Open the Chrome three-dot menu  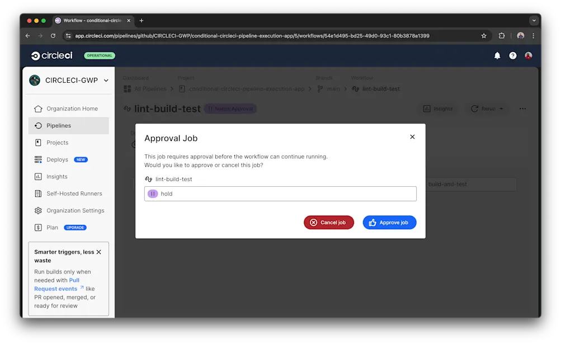point(533,36)
